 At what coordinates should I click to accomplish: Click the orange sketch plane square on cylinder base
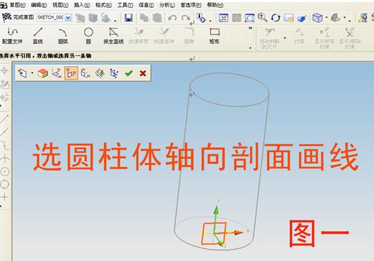click(214, 233)
